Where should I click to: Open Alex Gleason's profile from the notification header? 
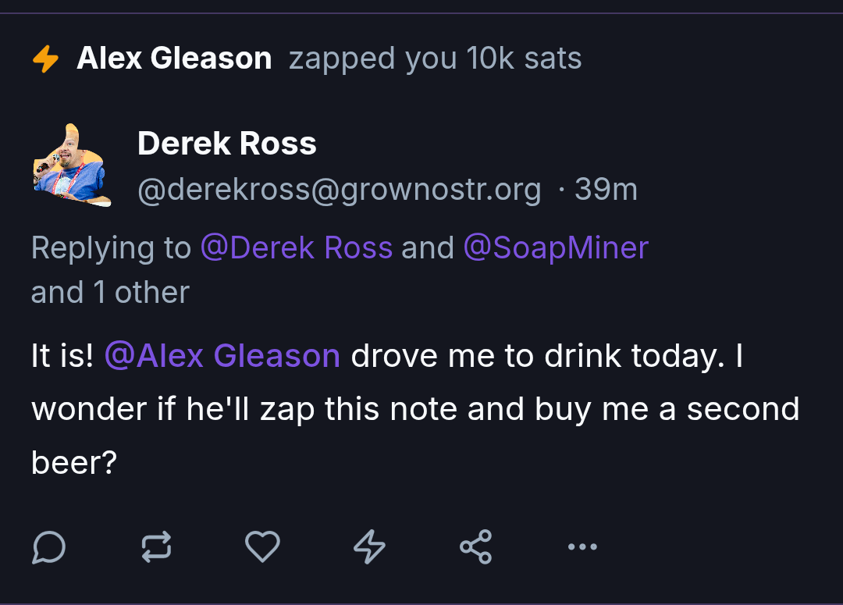174,59
